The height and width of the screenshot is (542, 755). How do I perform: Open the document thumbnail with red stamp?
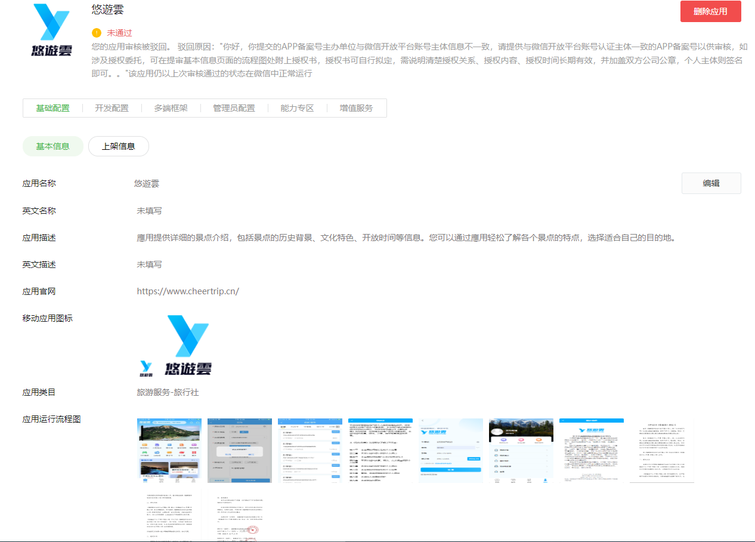(240, 516)
